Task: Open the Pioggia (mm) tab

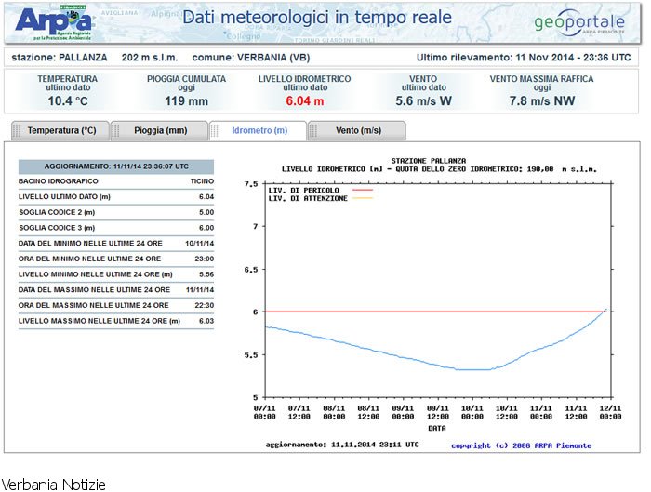Action: [x=160, y=131]
